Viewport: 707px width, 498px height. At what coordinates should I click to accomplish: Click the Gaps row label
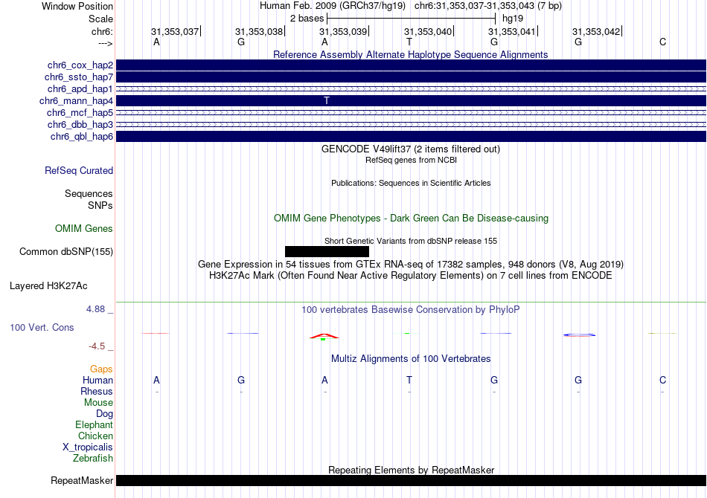(101, 369)
